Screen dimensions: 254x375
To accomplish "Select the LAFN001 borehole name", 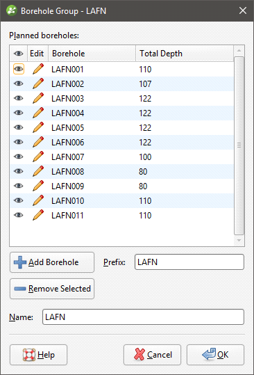I will (x=67, y=70).
